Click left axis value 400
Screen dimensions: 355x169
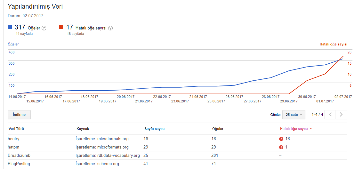pyautogui.click(x=12, y=52)
